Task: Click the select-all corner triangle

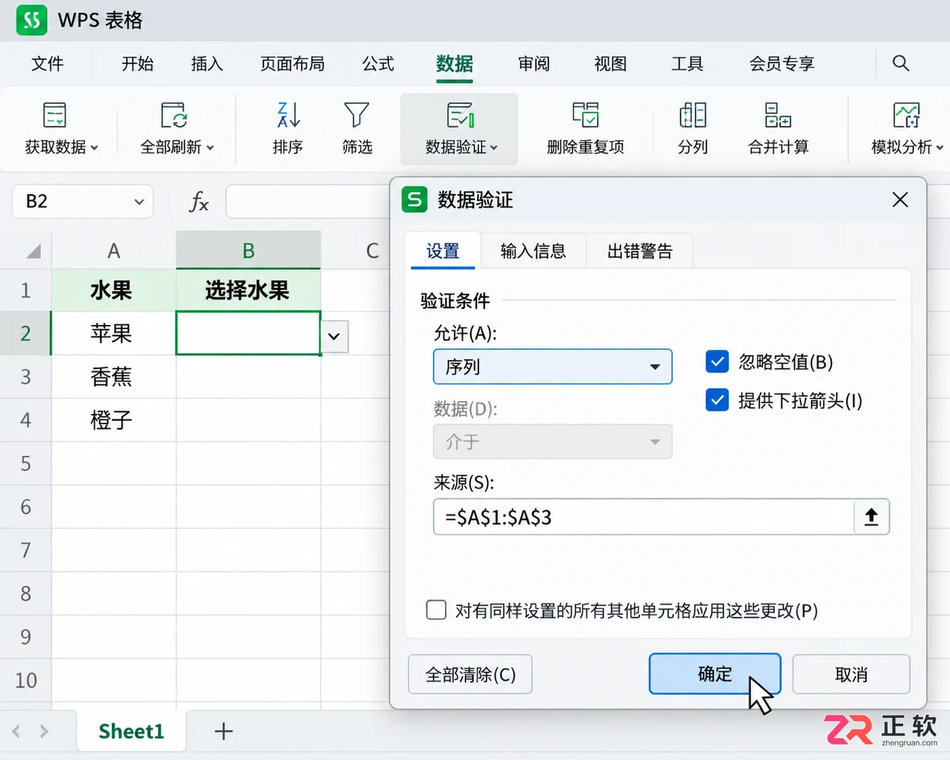Action: point(33,251)
